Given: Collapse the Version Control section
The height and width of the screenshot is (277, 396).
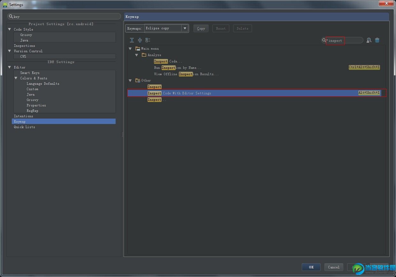Looking at the screenshot, I should pyautogui.click(x=10, y=51).
